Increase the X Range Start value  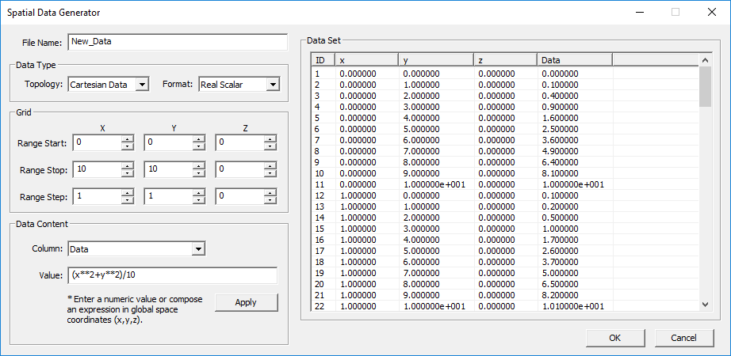(x=127, y=139)
